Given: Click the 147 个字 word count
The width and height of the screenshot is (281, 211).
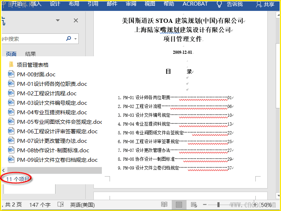Looking at the screenshot, I should coord(40,205).
